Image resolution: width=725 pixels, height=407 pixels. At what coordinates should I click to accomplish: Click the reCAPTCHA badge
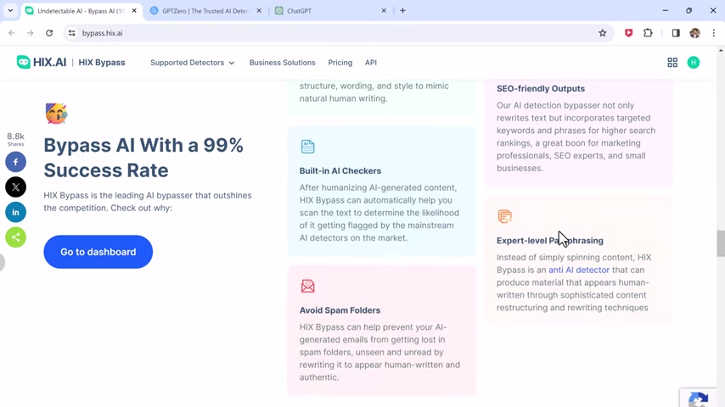pyautogui.click(x=700, y=399)
